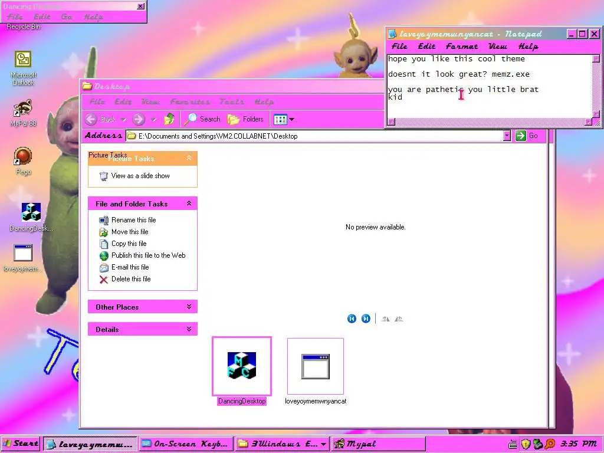Select the loveyoymem... icon on the desktop
Image resolution: width=604 pixels, height=453 pixels.
point(22,258)
